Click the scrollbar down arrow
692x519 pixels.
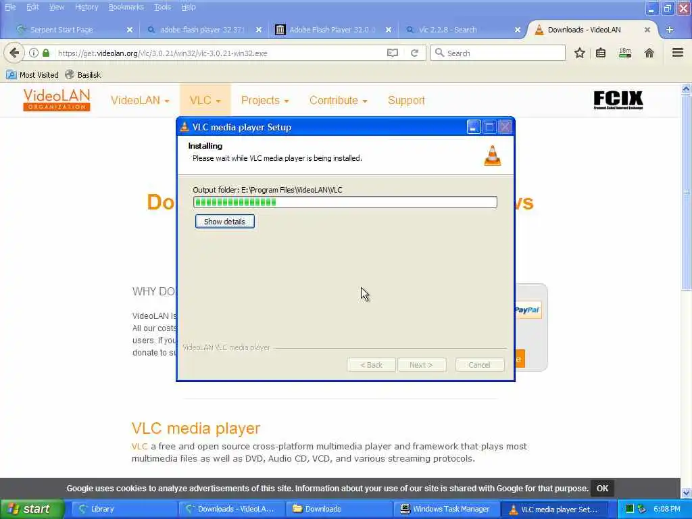[x=686, y=492]
